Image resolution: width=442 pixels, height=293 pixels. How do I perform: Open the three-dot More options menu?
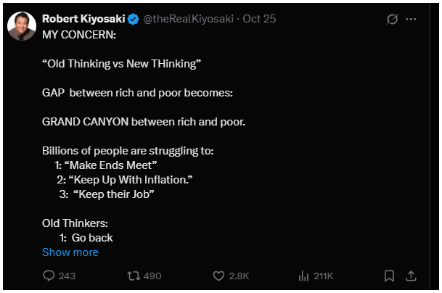pos(411,19)
